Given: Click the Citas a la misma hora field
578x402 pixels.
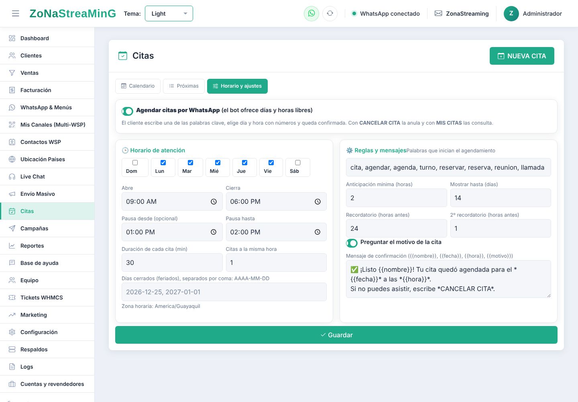Looking at the screenshot, I should [x=276, y=263].
